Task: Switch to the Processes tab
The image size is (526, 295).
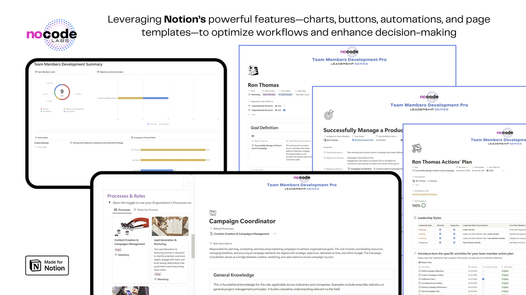Action: pyautogui.click(x=122, y=210)
